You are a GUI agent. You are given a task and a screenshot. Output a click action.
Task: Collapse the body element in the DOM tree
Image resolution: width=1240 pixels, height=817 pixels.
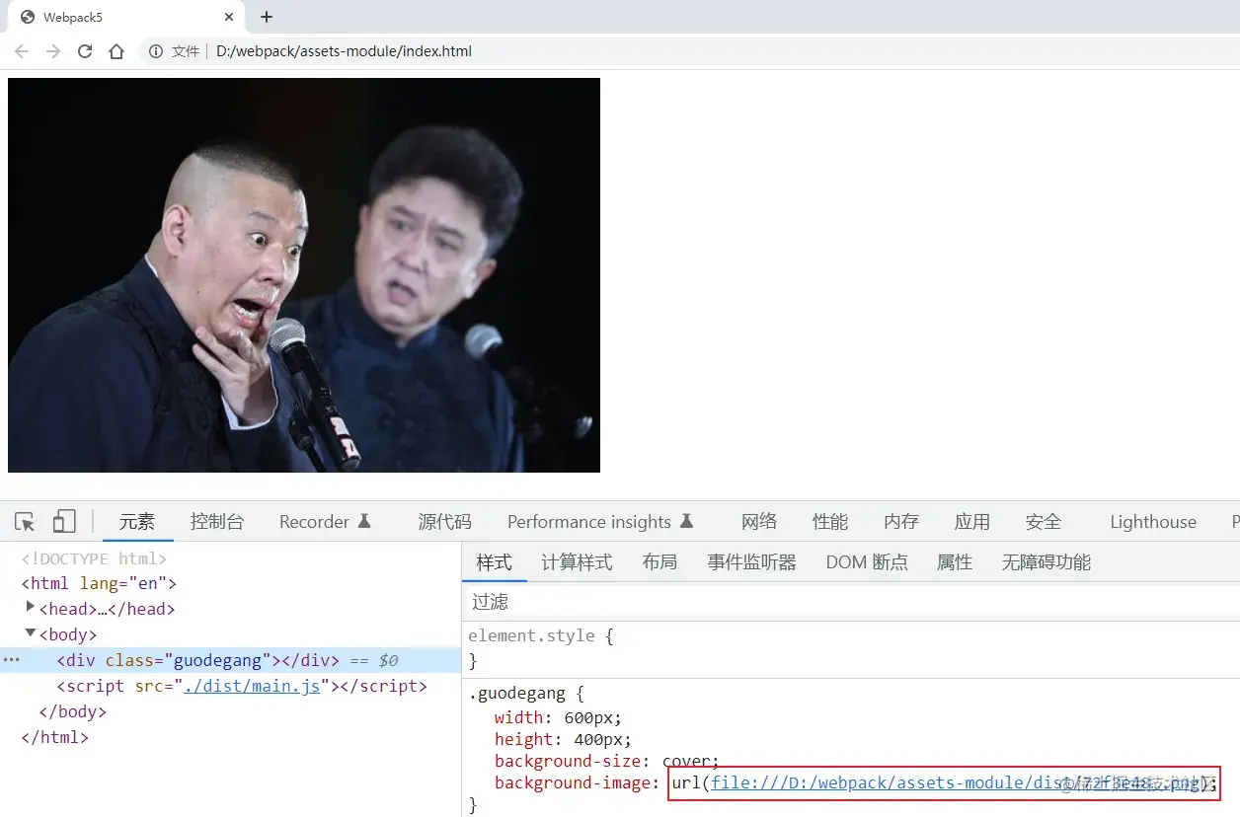pyautogui.click(x=31, y=634)
